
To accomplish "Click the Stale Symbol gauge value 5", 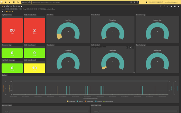I will pos(113,61).
